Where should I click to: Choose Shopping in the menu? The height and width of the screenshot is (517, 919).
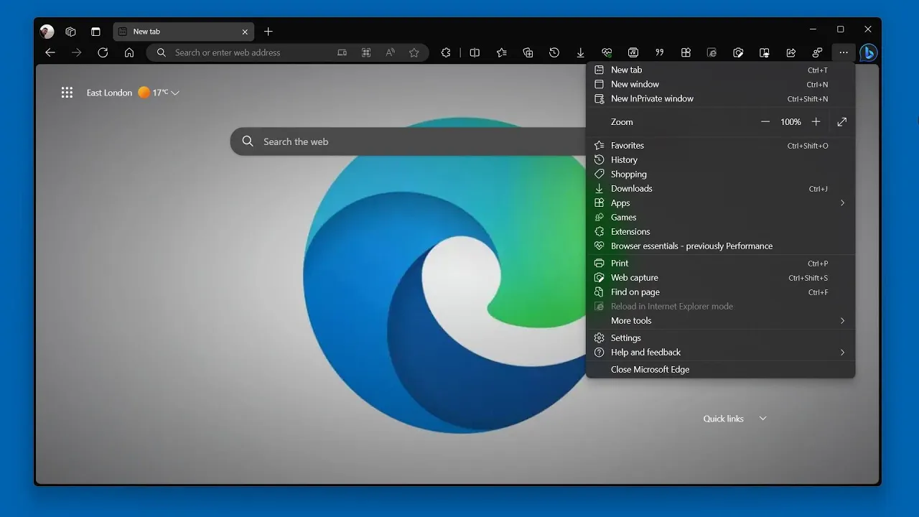click(720, 174)
